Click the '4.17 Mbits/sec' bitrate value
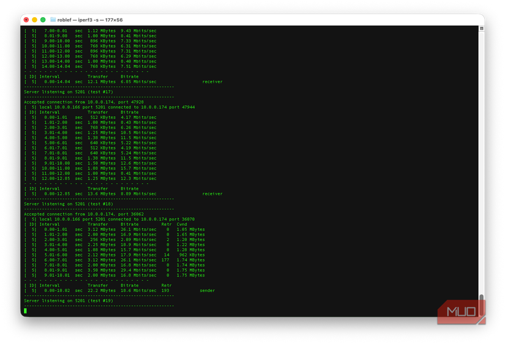The image size is (505, 344). click(138, 118)
